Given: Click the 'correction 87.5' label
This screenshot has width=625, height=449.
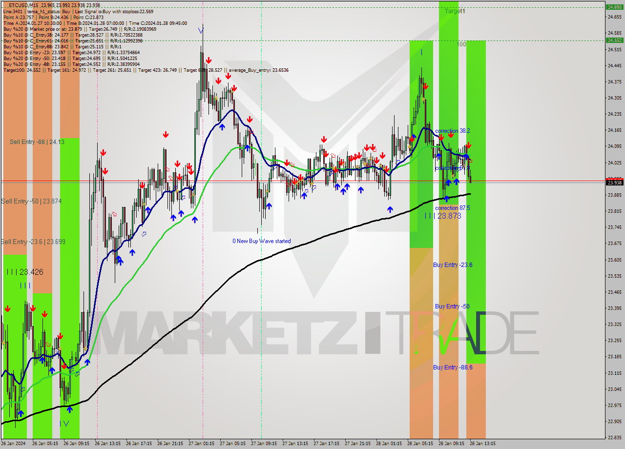Looking at the screenshot, I should 452,208.
